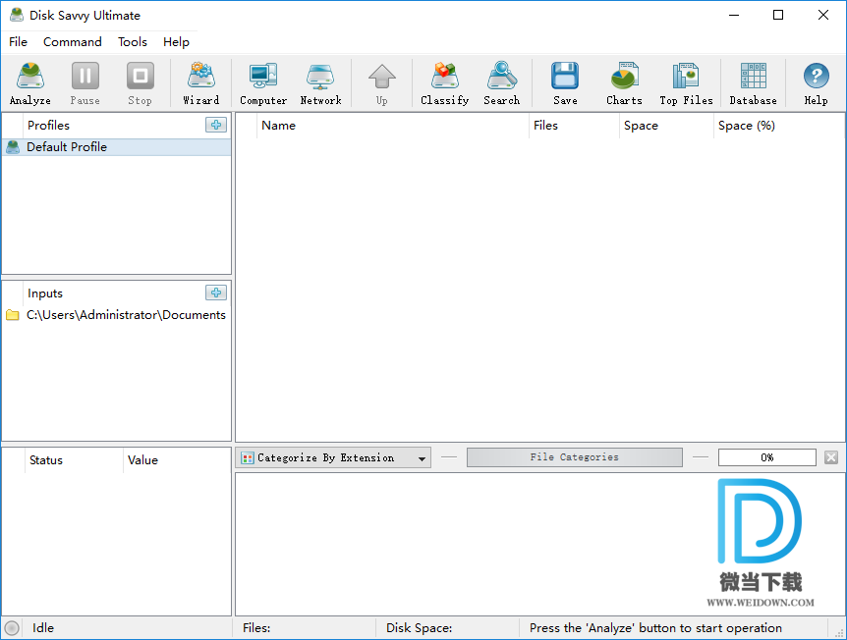Open the Command menu
Viewport: 847px width, 640px height.
[x=73, y=42]
